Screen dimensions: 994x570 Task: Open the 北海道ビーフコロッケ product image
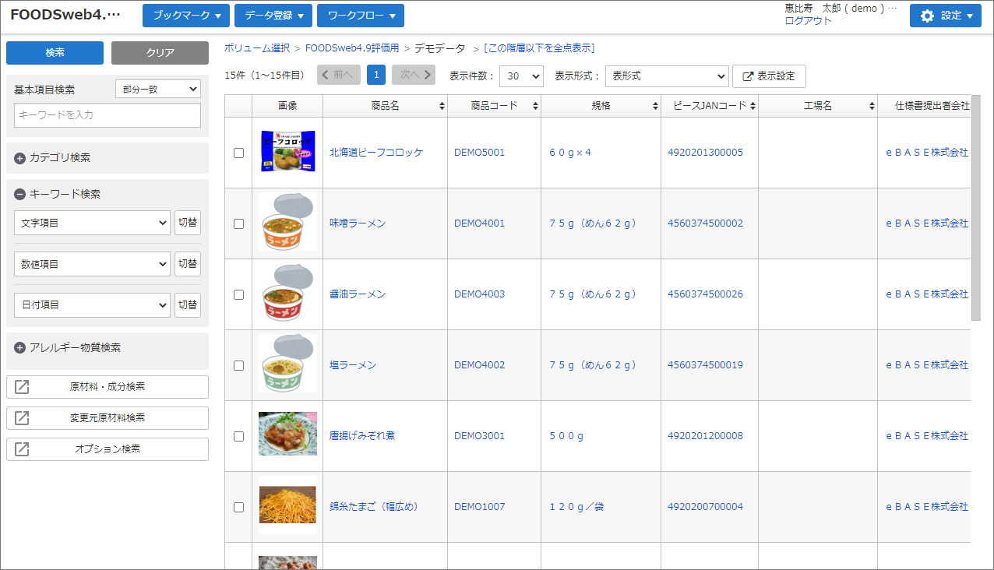(287, 152)
